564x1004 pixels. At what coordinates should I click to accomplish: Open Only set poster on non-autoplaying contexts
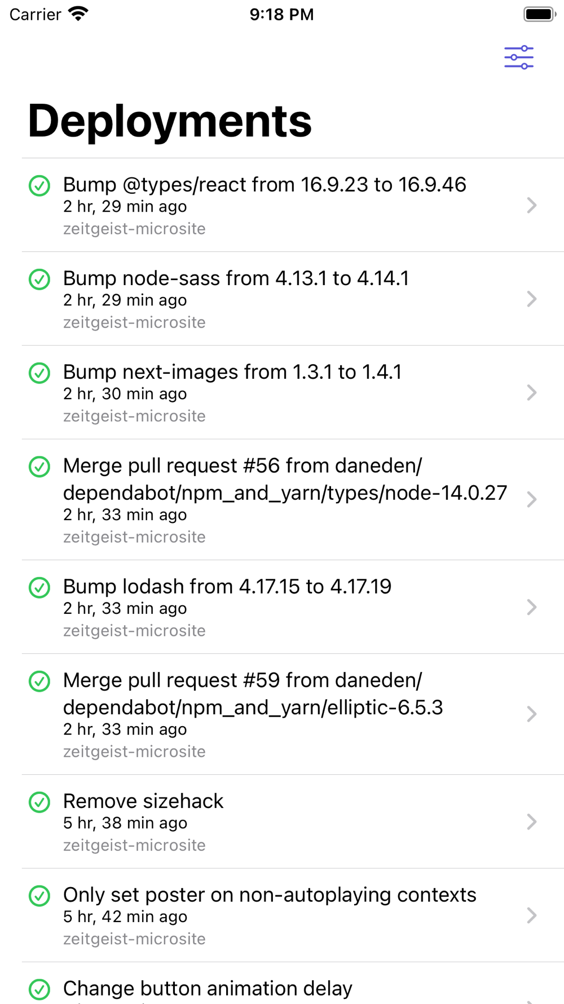tap(293, 915)
